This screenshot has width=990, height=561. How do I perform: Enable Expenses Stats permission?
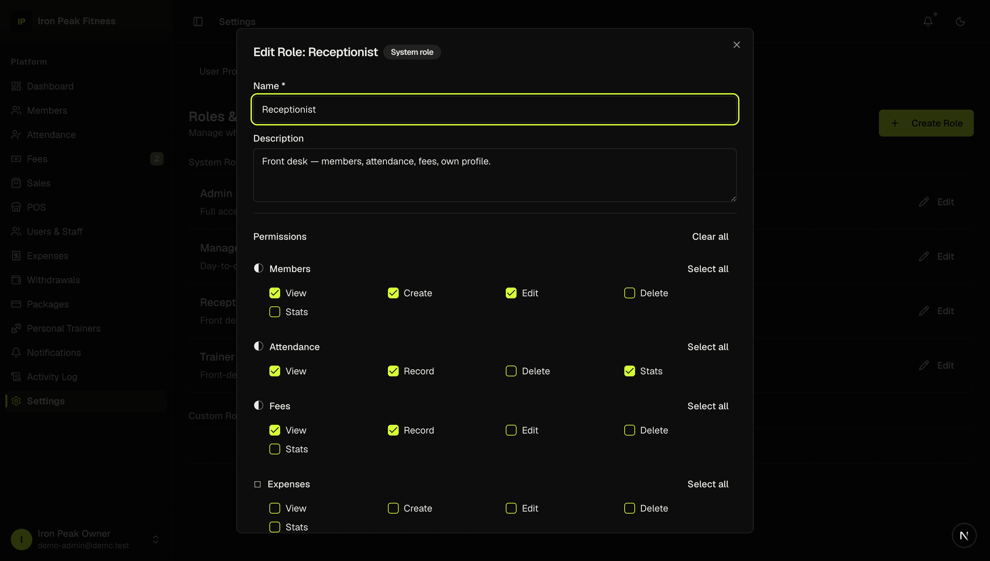tap(274, 527)
